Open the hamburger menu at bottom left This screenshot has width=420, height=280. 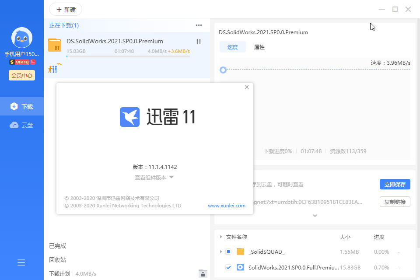[21, 262]
